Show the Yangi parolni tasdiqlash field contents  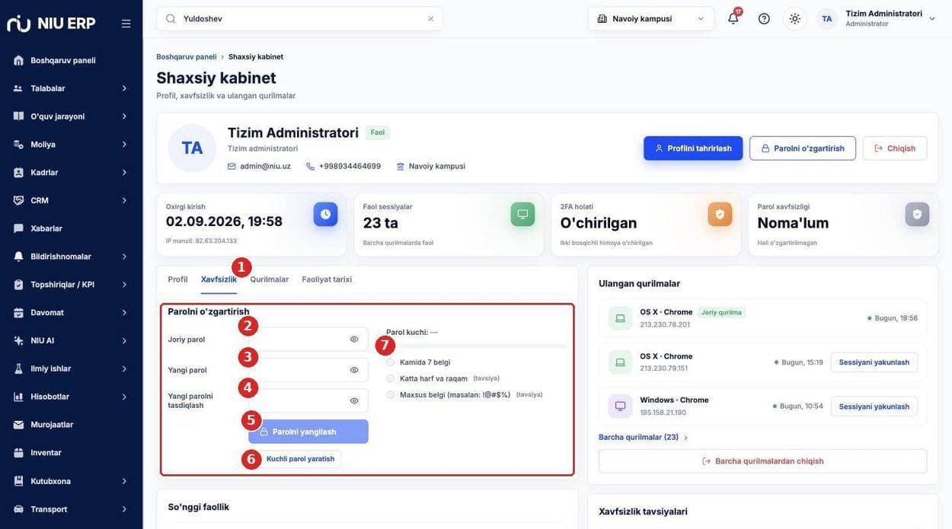[x=354, y=400]
